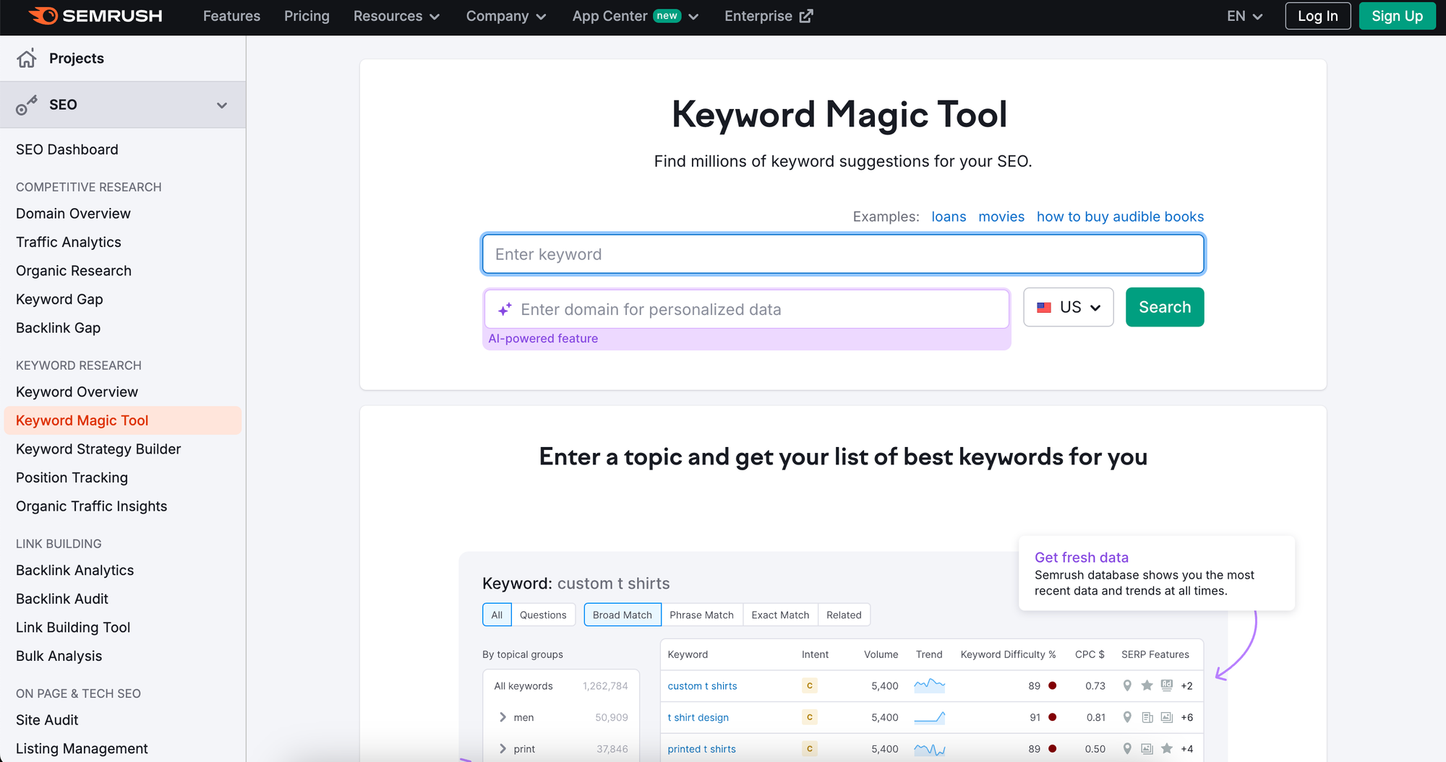Collapse the SEO sidebar section
Viewport: 1446px width, 762px height.
point(222,105)
